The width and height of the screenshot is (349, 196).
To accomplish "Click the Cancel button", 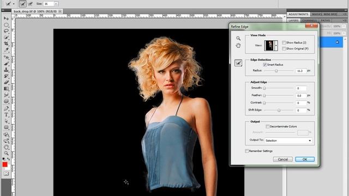I will point(282,160).
